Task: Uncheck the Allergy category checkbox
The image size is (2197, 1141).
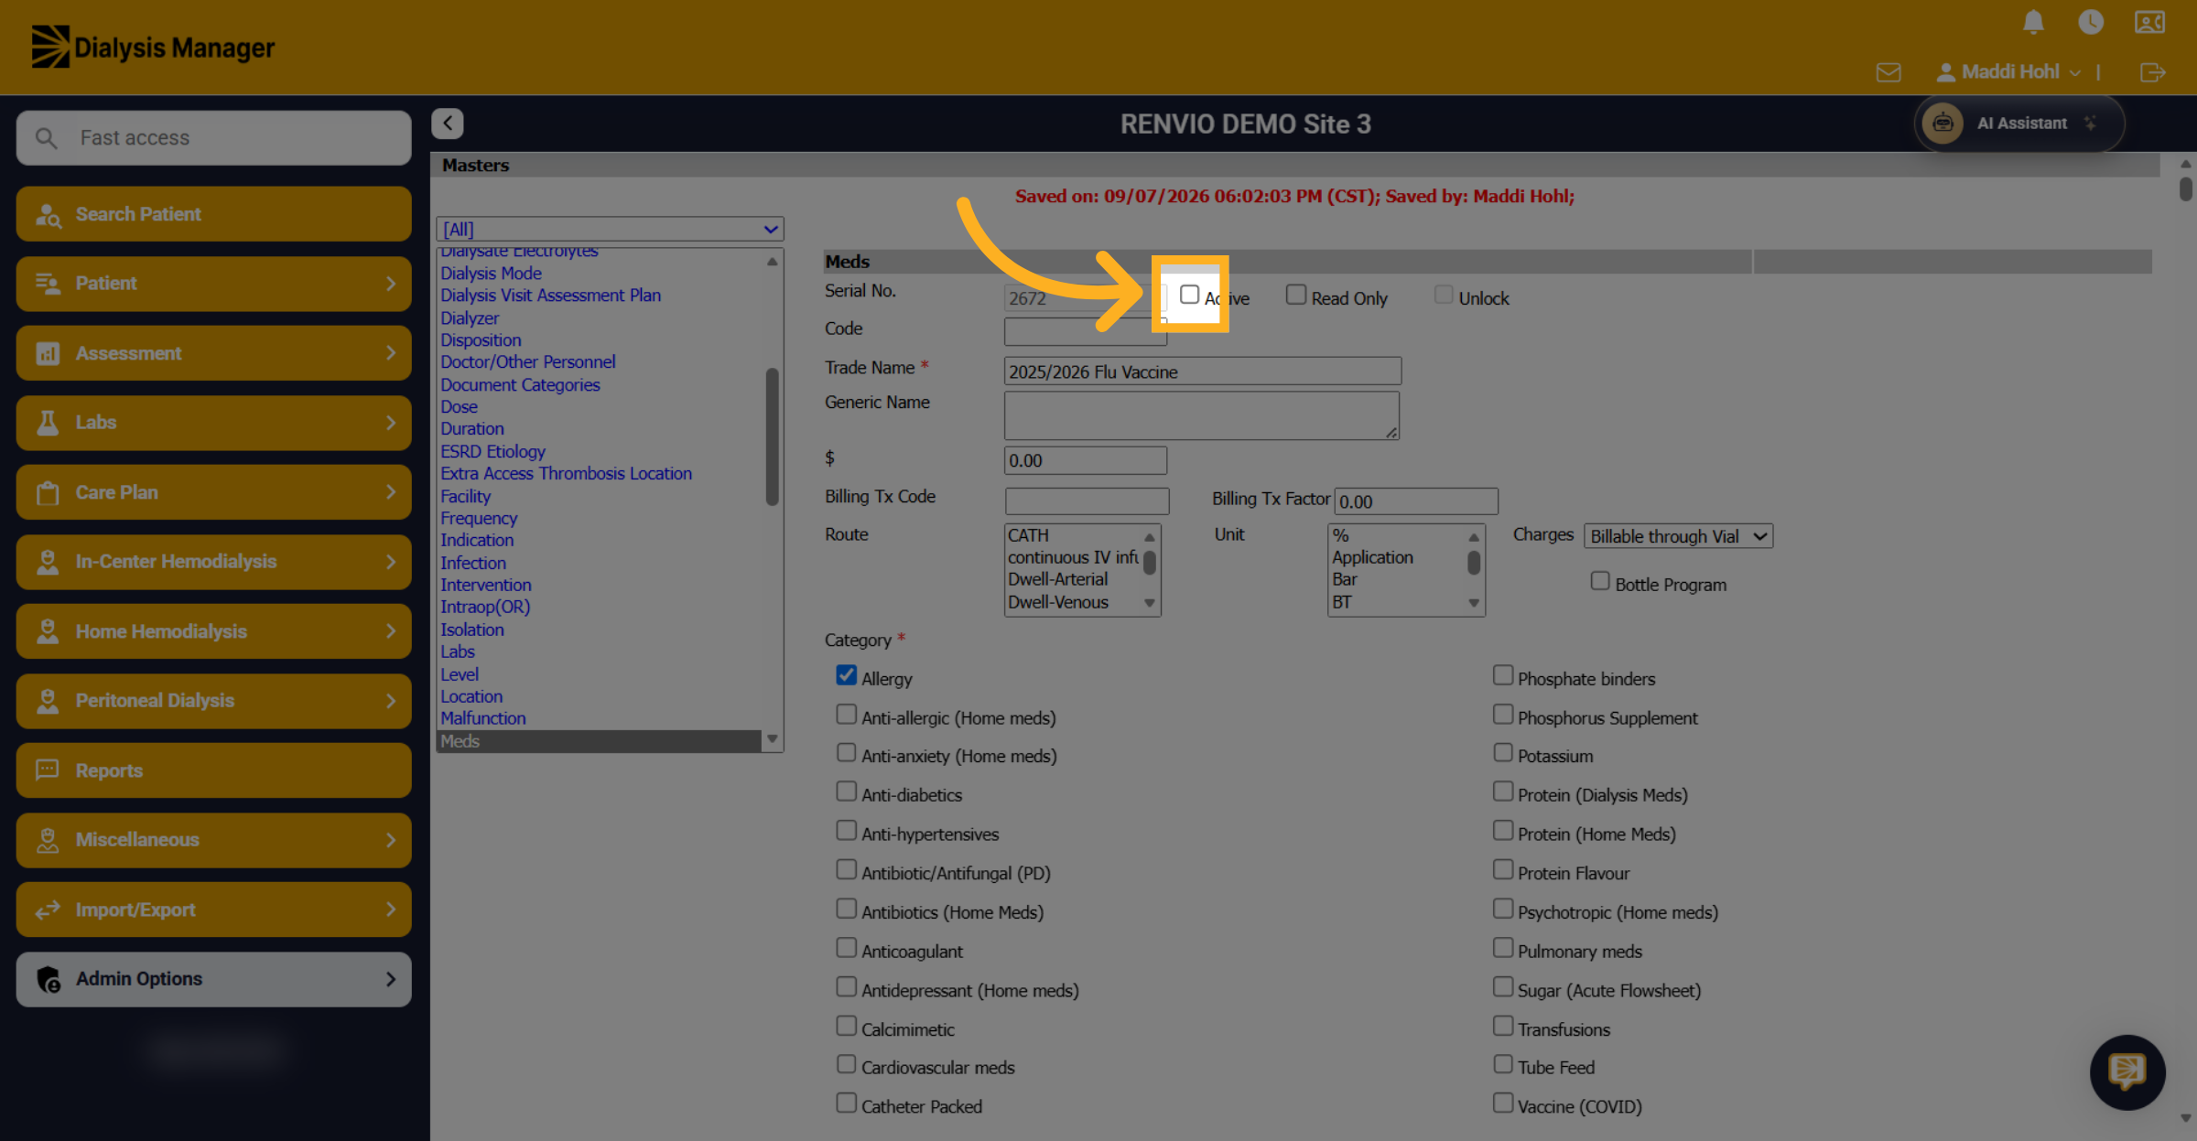Action: pos(847,675)
